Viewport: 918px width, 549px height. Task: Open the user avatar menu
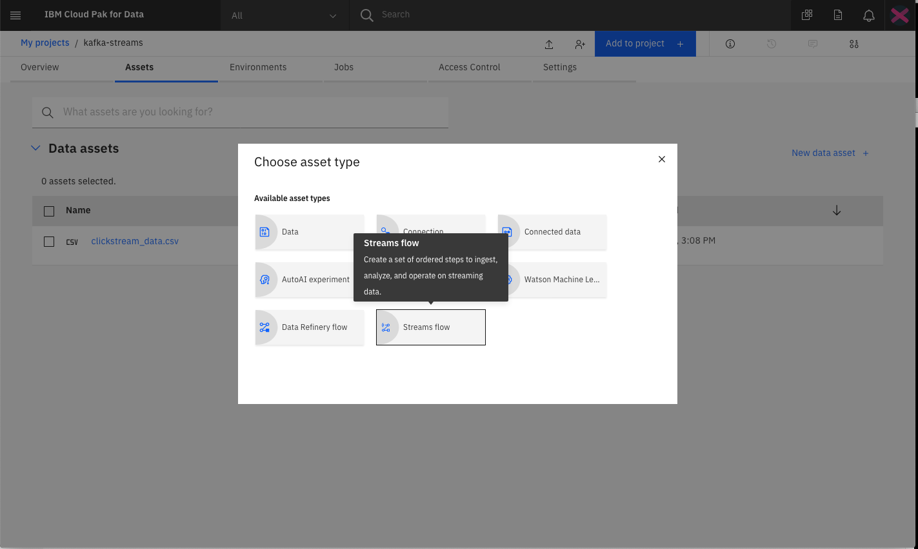[x=900, y=15]
